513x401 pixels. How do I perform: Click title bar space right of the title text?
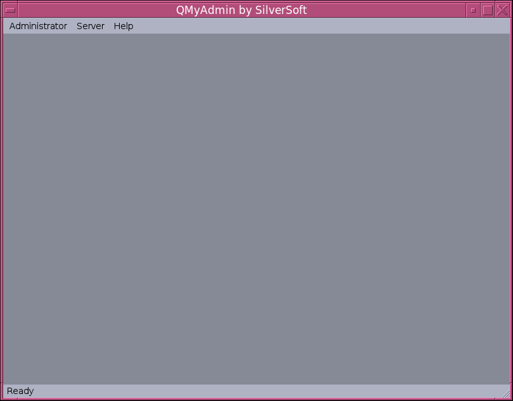tap(386, 10)
